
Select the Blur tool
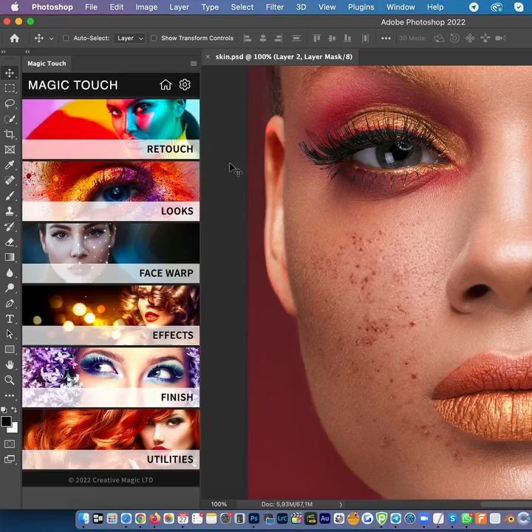10,273
